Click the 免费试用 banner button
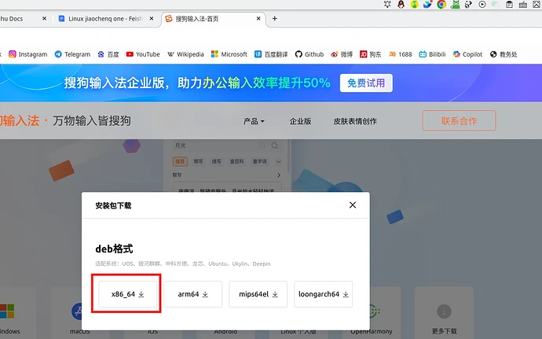 366,83
